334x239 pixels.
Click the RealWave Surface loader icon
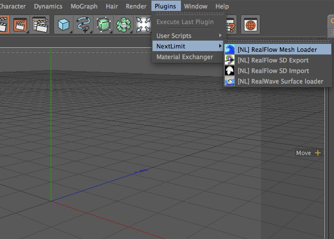(x=229, y=81)
